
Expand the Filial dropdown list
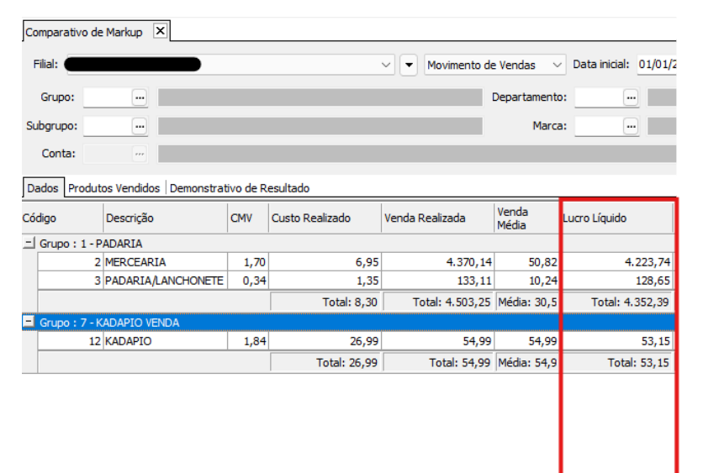pyautogui.click(x=386, y=65)
